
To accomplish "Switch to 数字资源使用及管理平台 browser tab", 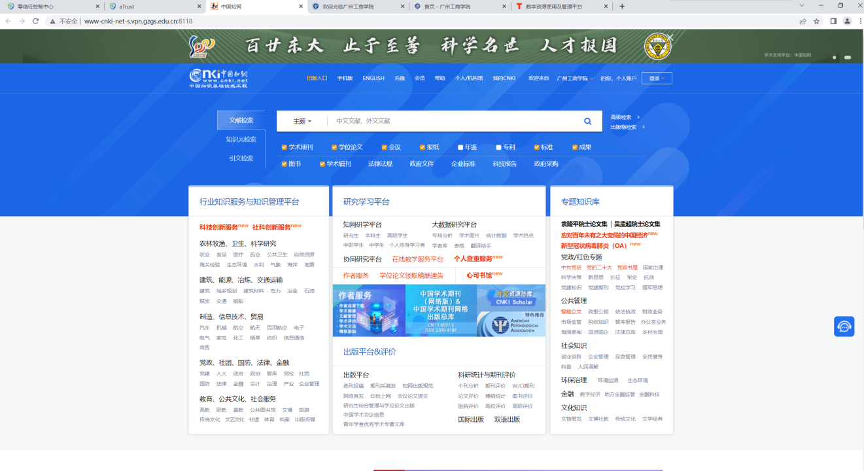I will [562, 6].
